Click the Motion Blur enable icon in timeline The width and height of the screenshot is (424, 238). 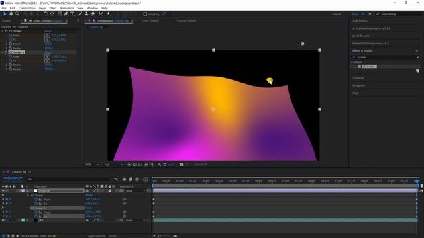point(137,179)
